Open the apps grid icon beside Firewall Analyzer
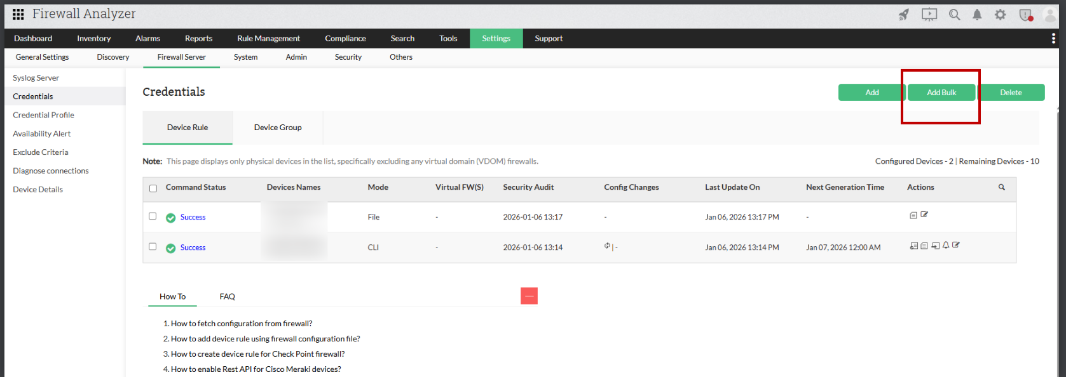 point(18,14)
